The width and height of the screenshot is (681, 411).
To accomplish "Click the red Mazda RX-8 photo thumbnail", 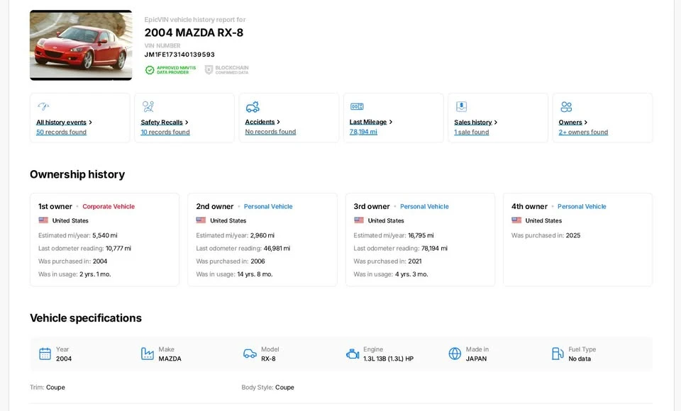I will point(81,45).
